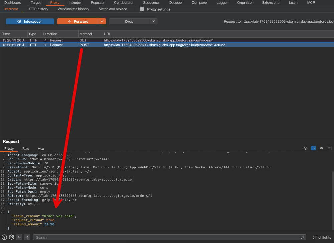Viewport: 334px width, 243px height.
Task: Switch request view to Pretty
Action: [x=9, y=148]
